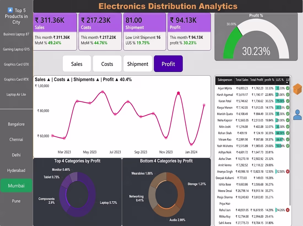Click red cross icon in Rahul Juni row
The height and width of the screenshot is (226, 303).
pos(288,210)
